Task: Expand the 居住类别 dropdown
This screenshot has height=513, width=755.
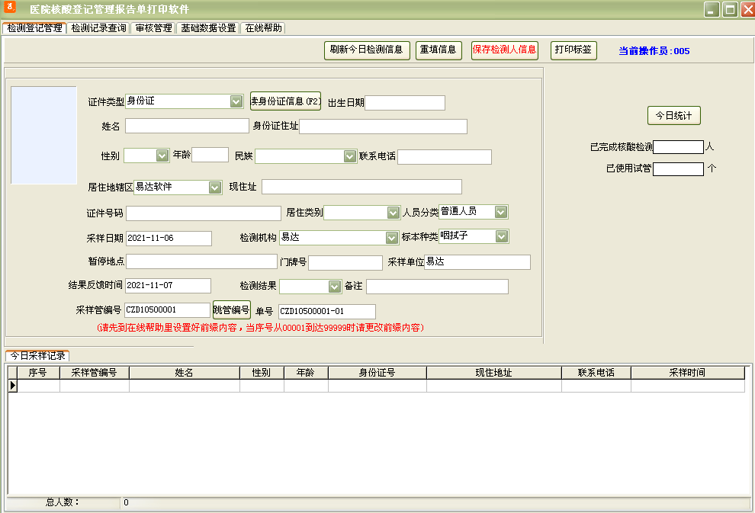Action: [x=394, y=213]
